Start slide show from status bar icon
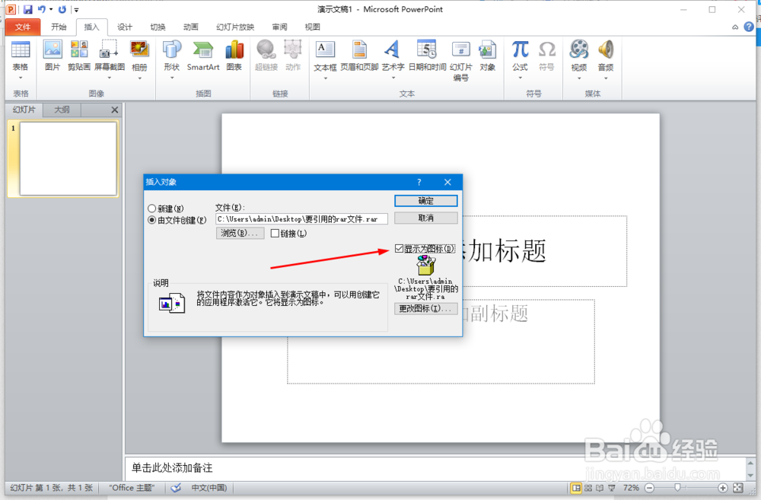 tap(612, 488)
